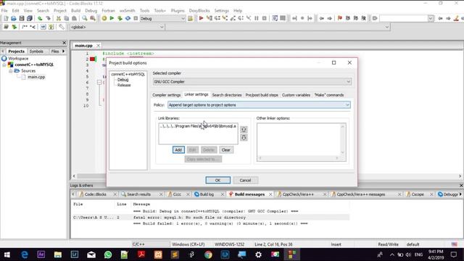This screenshot has height=261, width=464.
Task: Click the Pause debugger icon
Action: pos(257,18)
